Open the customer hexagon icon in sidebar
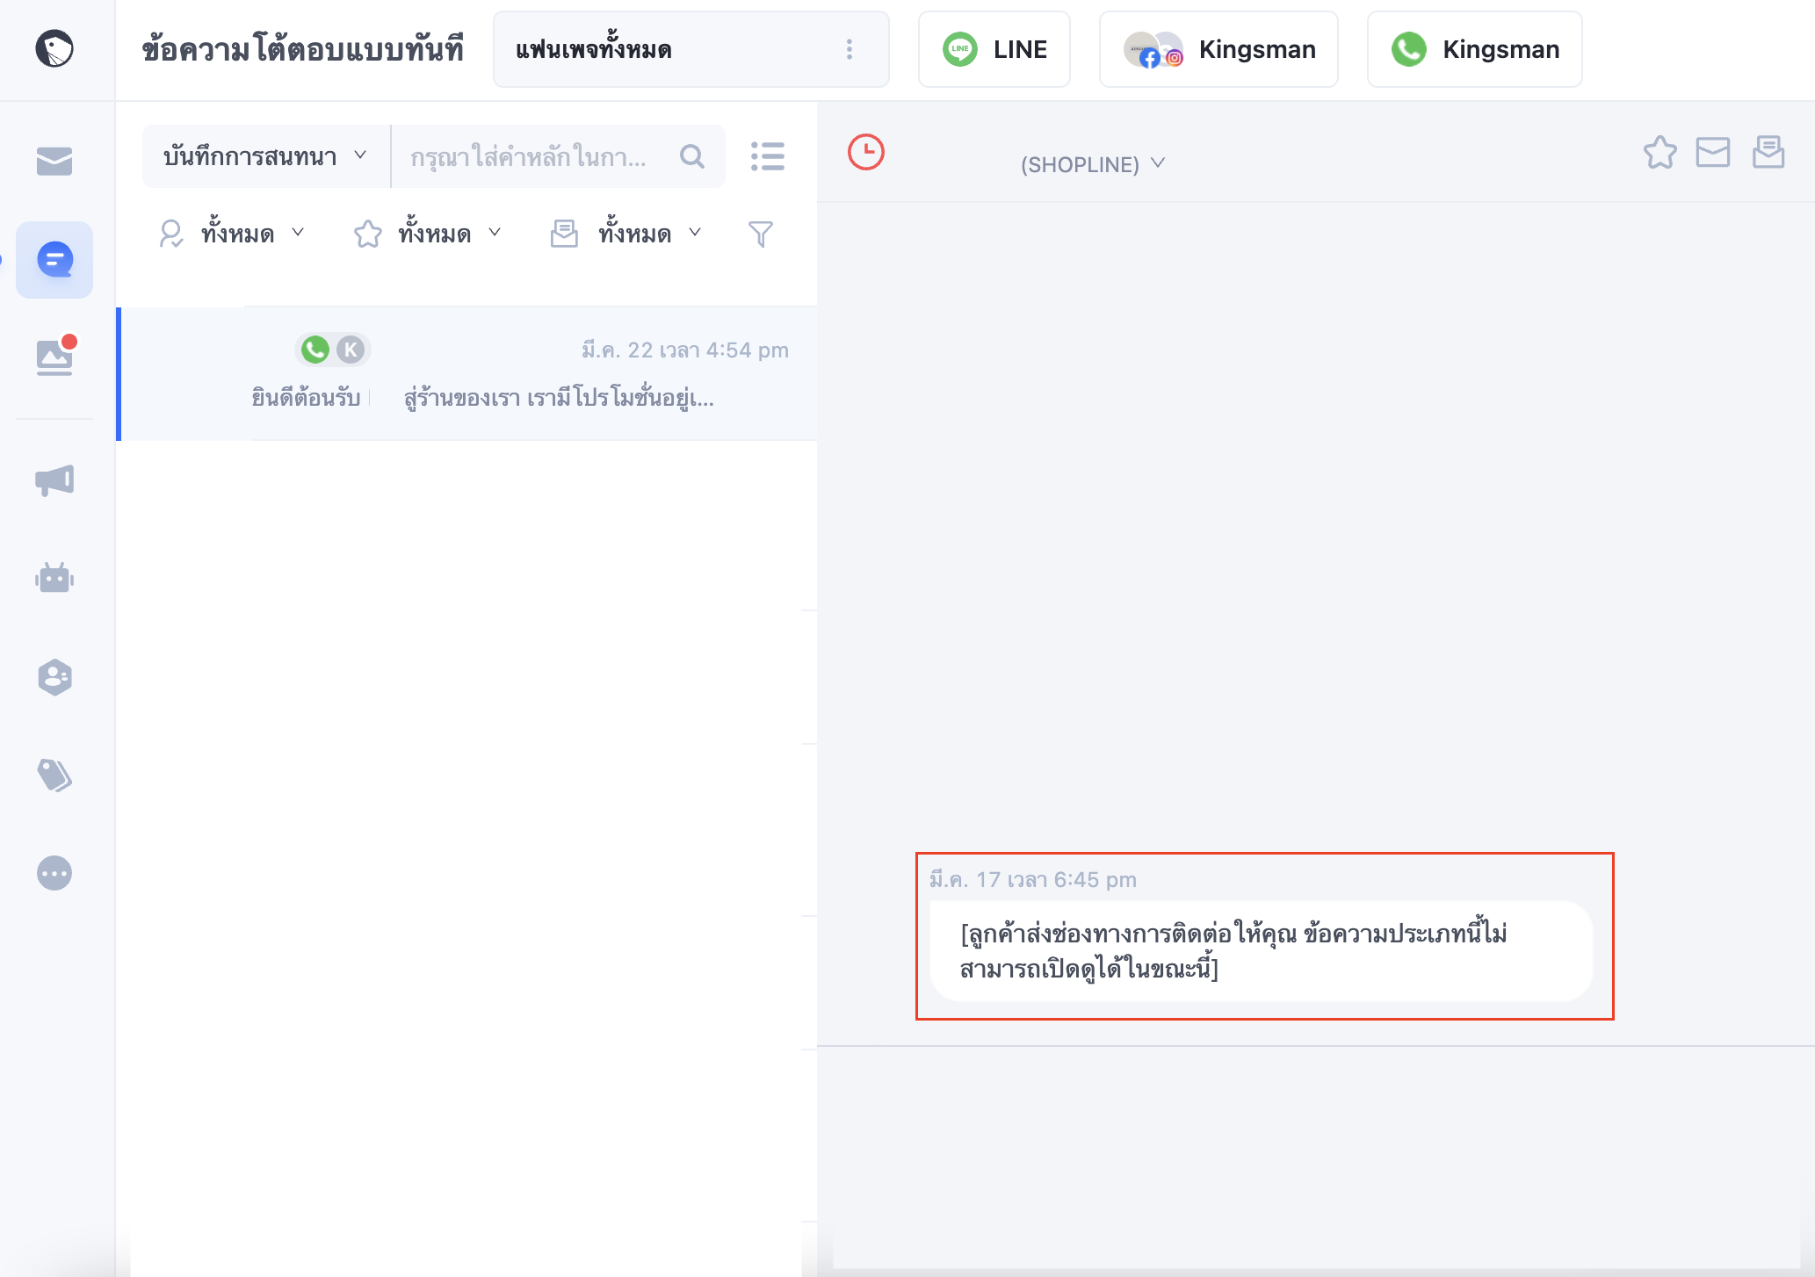The width and height of the screenshot is (1815, 1277). 54,677
